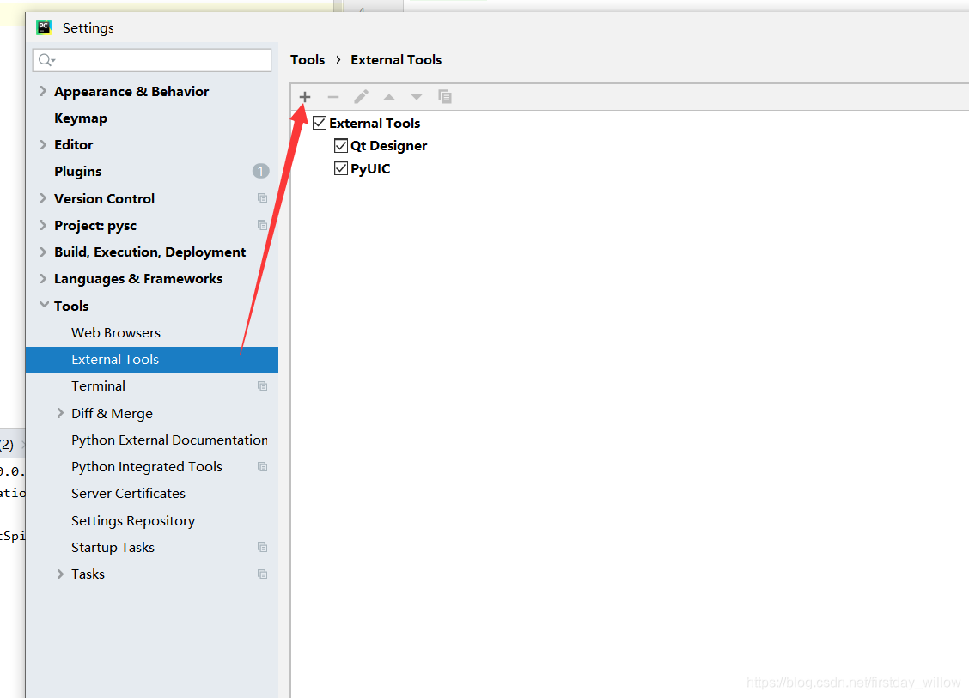Click the search magnifier icon
Viewport: 969px width, 698px height.
coord(46,60)
